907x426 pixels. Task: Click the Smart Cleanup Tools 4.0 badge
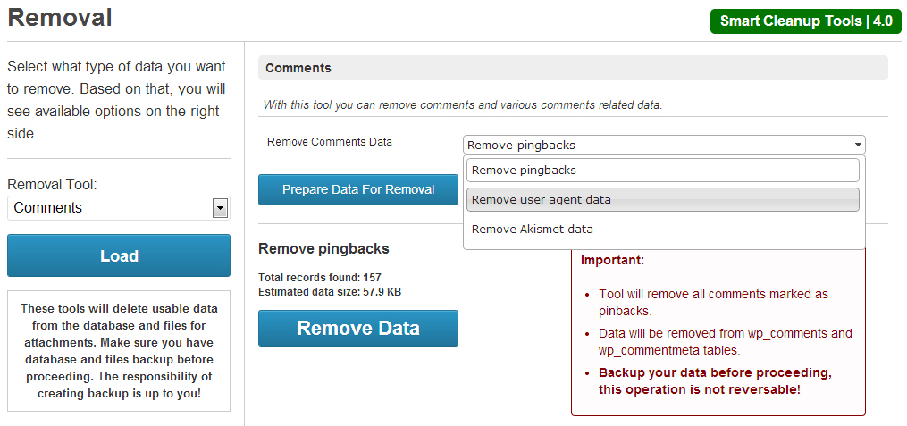[806, 21]
